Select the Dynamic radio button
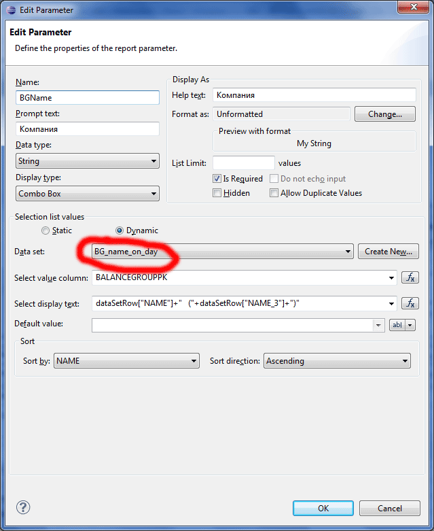 [x=120, y=230]
